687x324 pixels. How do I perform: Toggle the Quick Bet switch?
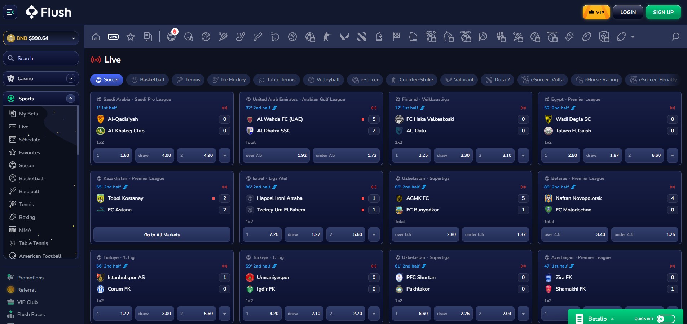coord(666,319)
